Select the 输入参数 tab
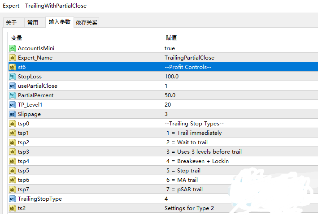The width and height of the screenshot is (318, 215). (59, 22)
